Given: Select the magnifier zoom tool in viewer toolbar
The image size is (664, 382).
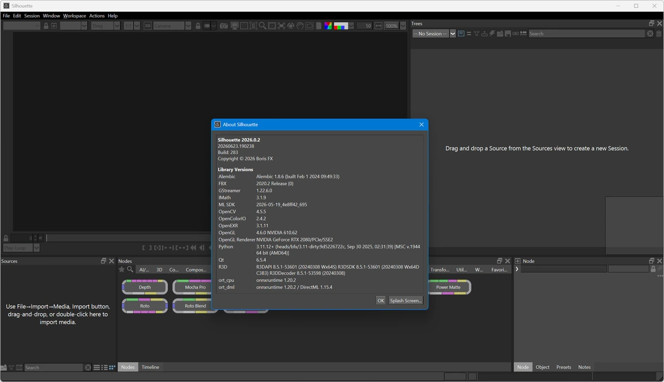Looking at the screenshot, I should 262,25.
